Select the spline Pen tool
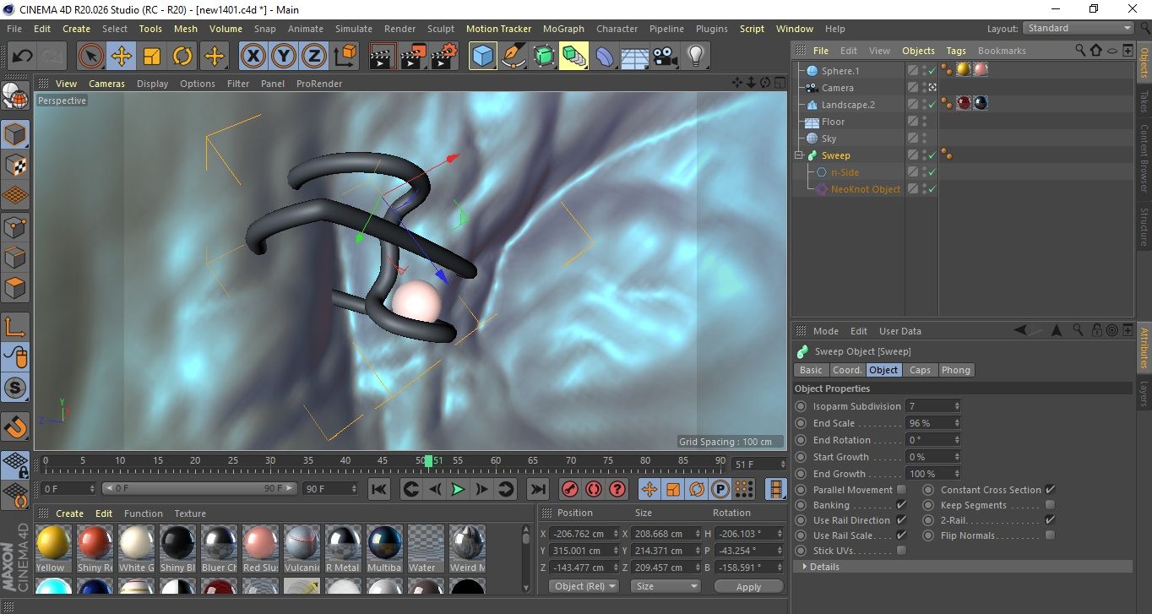 click(x=514, y=57)
